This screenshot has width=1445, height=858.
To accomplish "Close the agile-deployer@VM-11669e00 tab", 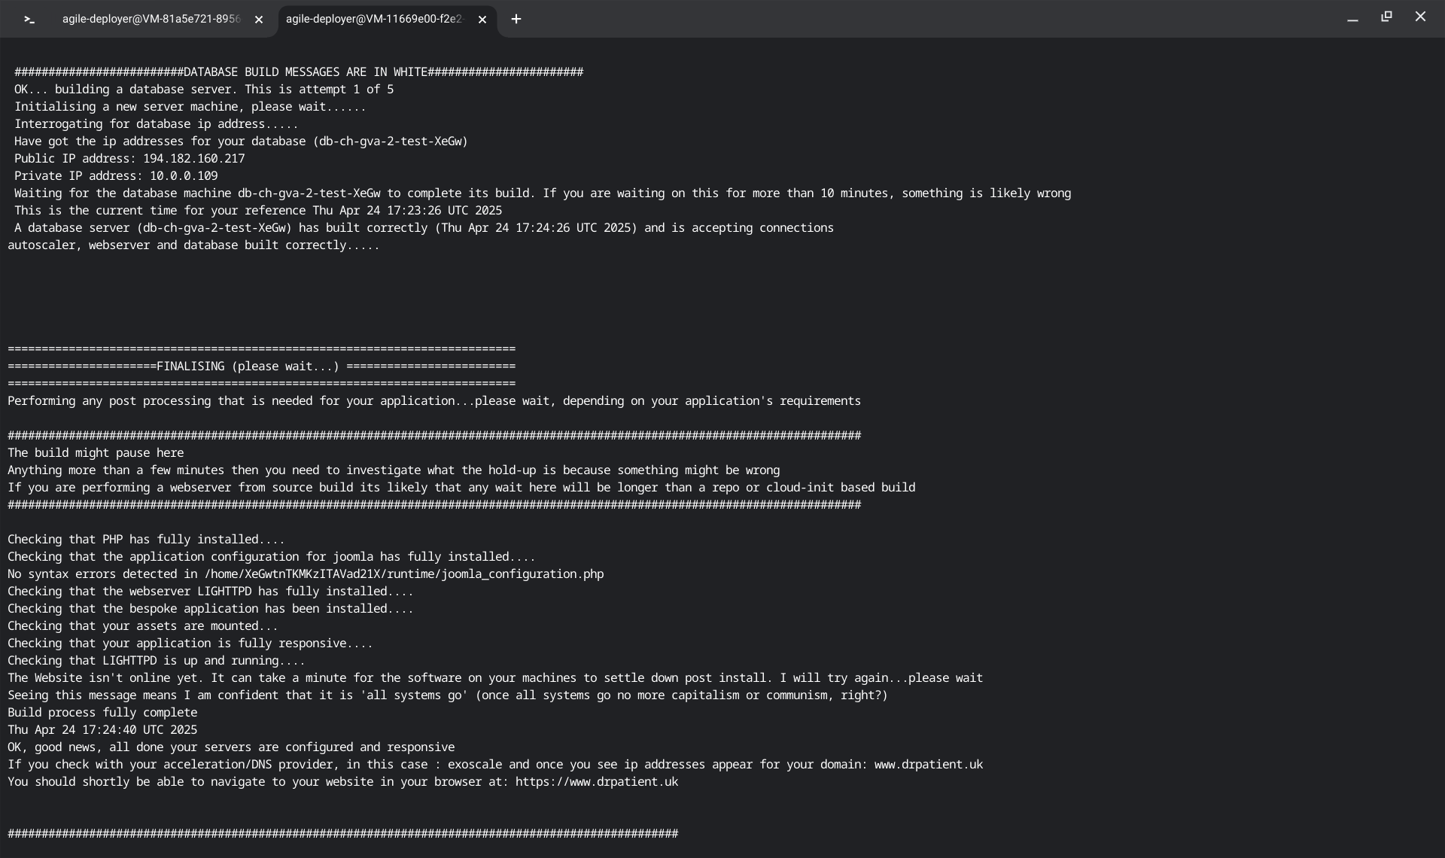I will (x=482, y=20).
